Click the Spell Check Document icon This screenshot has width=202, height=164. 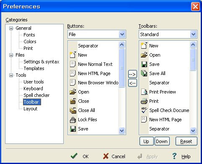[144, 110]
